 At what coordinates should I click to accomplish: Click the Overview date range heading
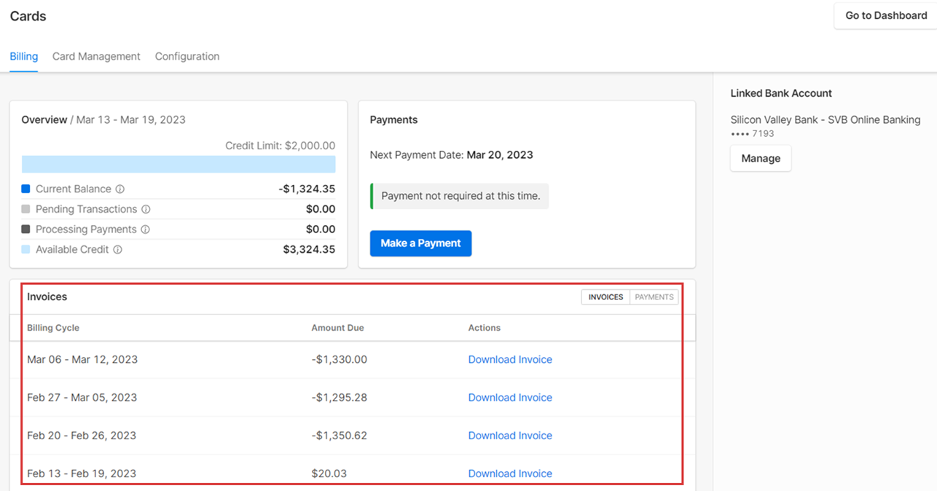[x=103, y=119]
